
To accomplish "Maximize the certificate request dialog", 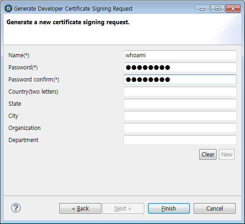I will 217,9.
